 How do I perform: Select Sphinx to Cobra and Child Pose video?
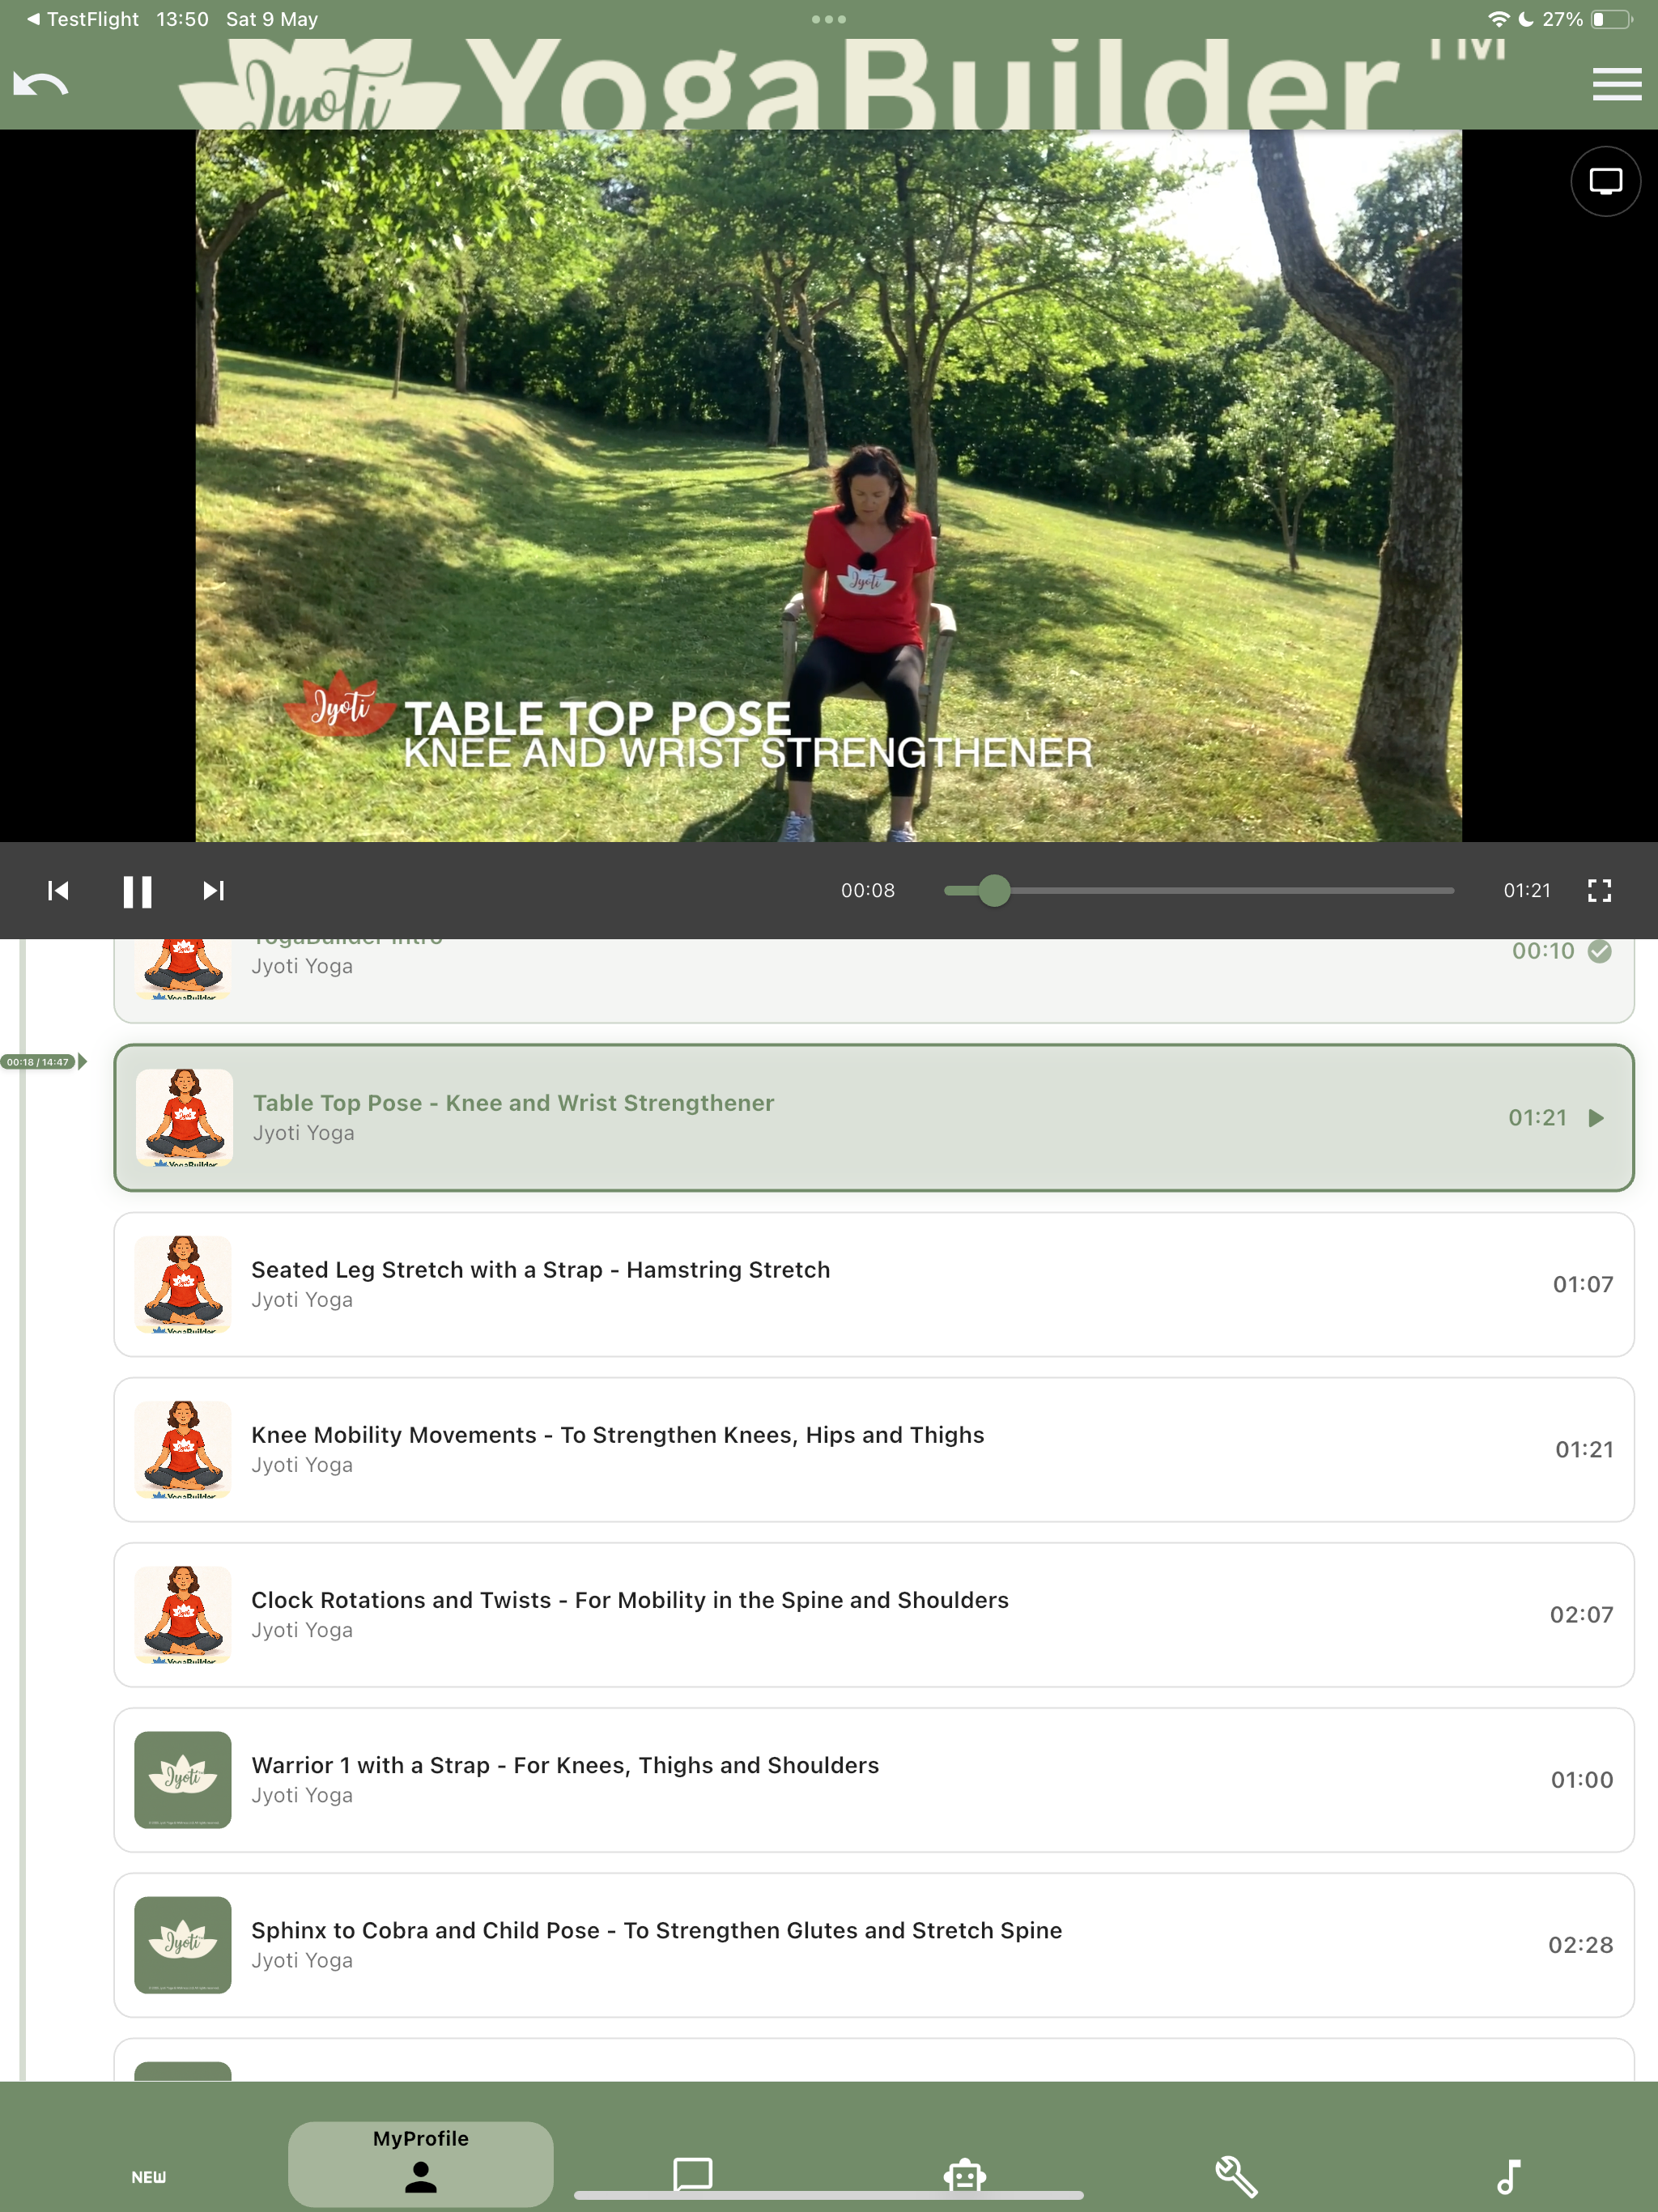click(x=874, y=1944)
